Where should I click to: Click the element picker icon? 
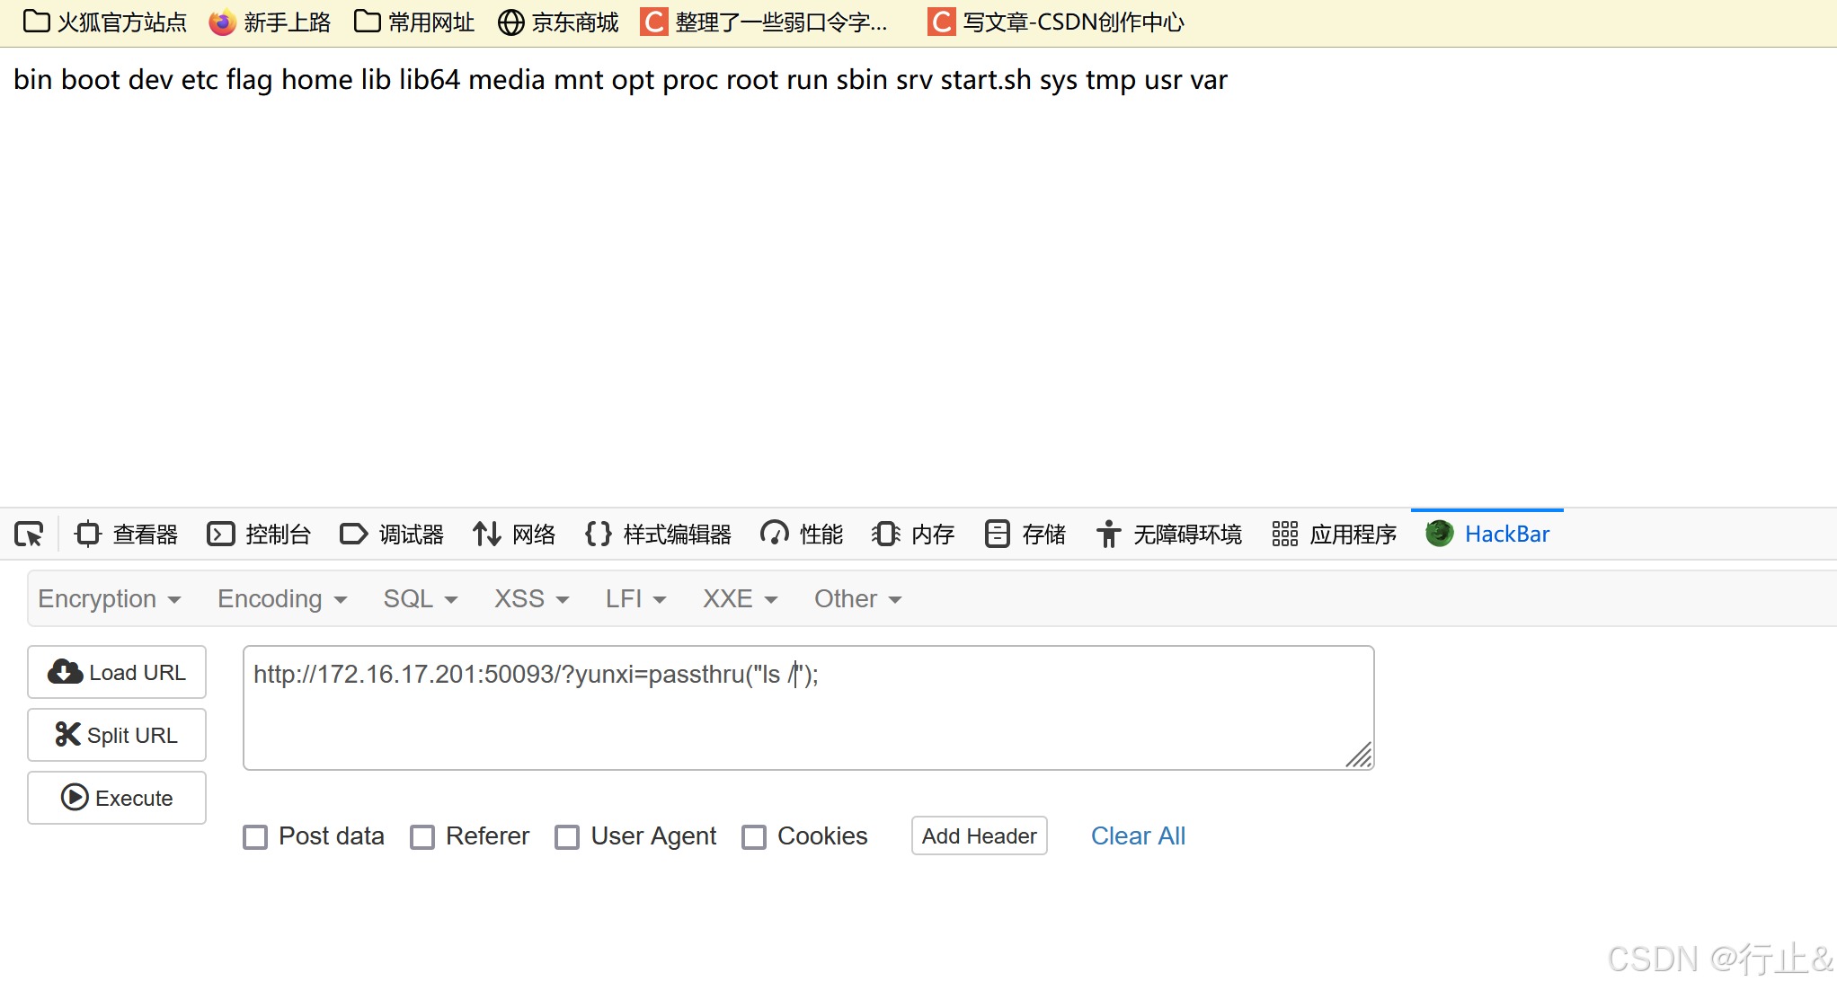pyautogui.click(x=29, y=535)
